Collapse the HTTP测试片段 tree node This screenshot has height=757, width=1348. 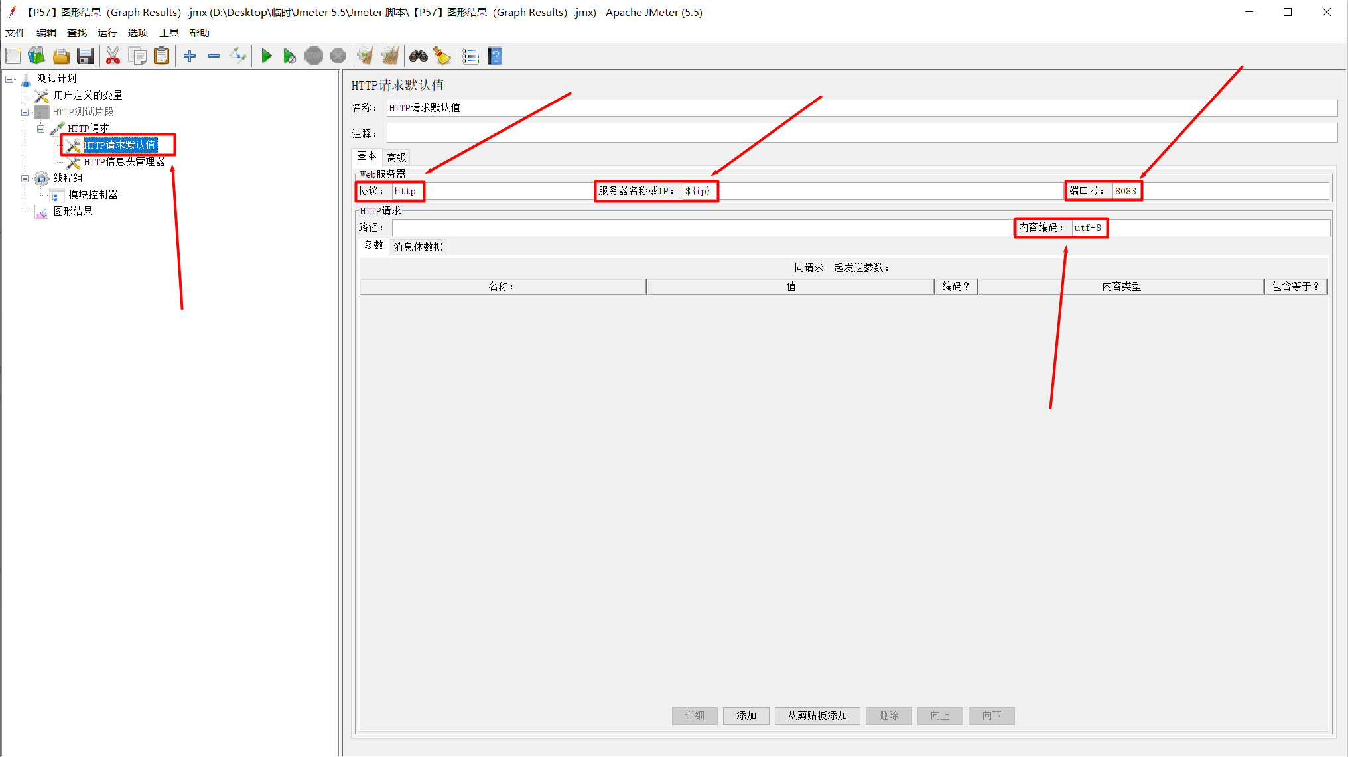coord(25,112)
